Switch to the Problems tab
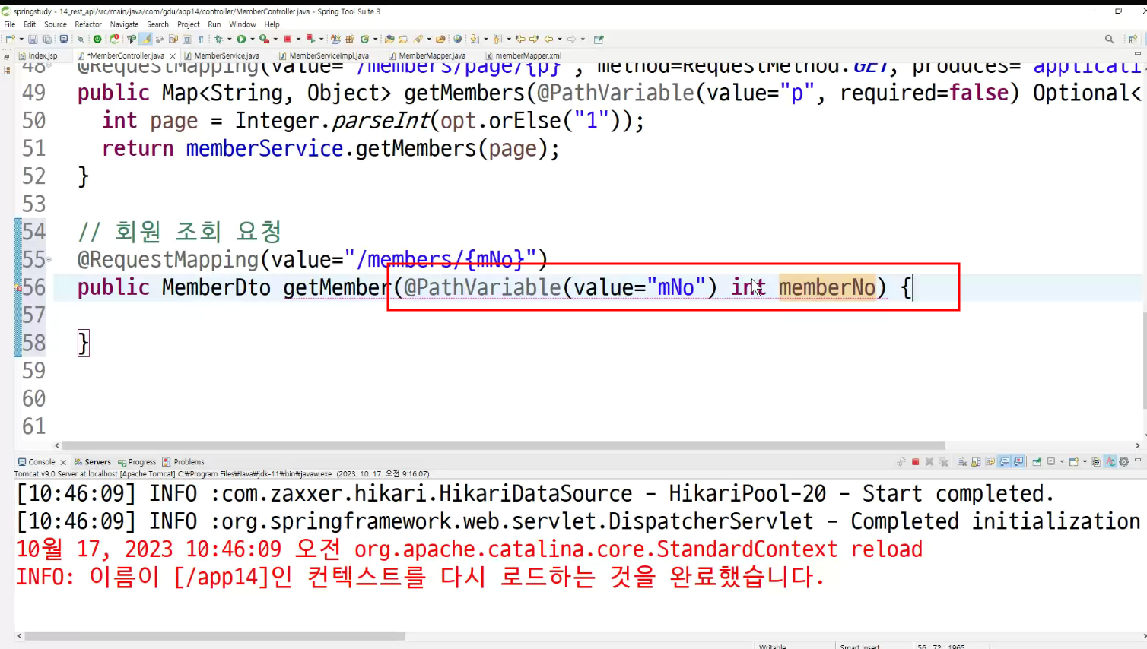The image size is (1147, 649). click(x=183, y=462)
